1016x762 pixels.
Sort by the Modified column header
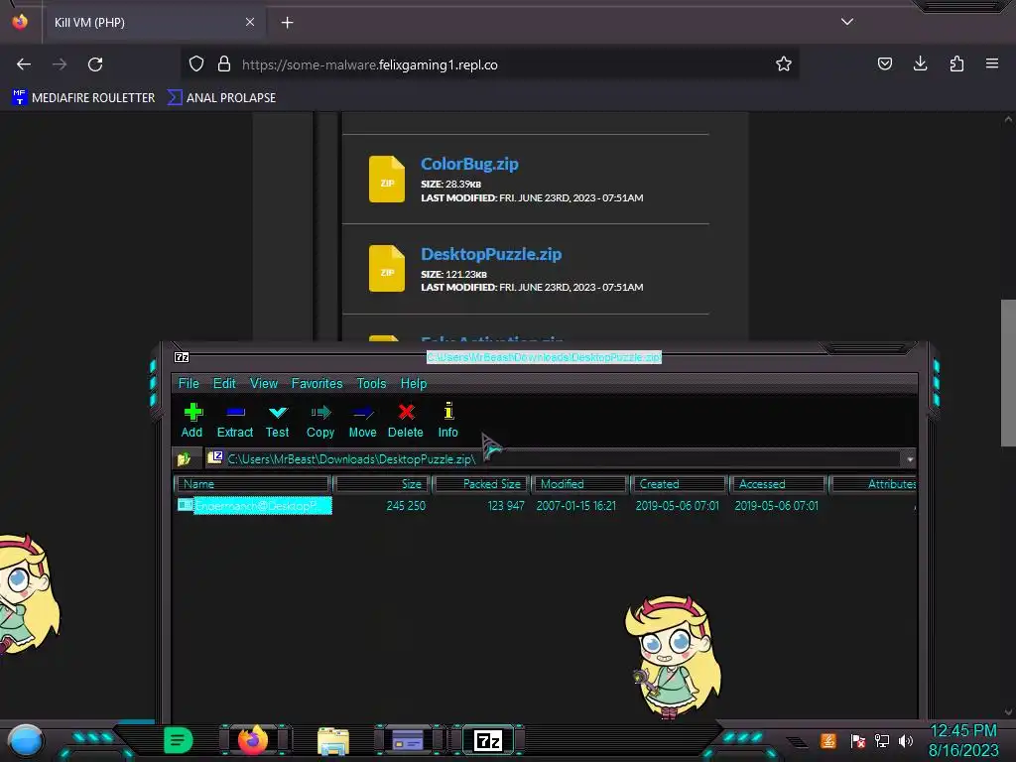pos(579,484)
